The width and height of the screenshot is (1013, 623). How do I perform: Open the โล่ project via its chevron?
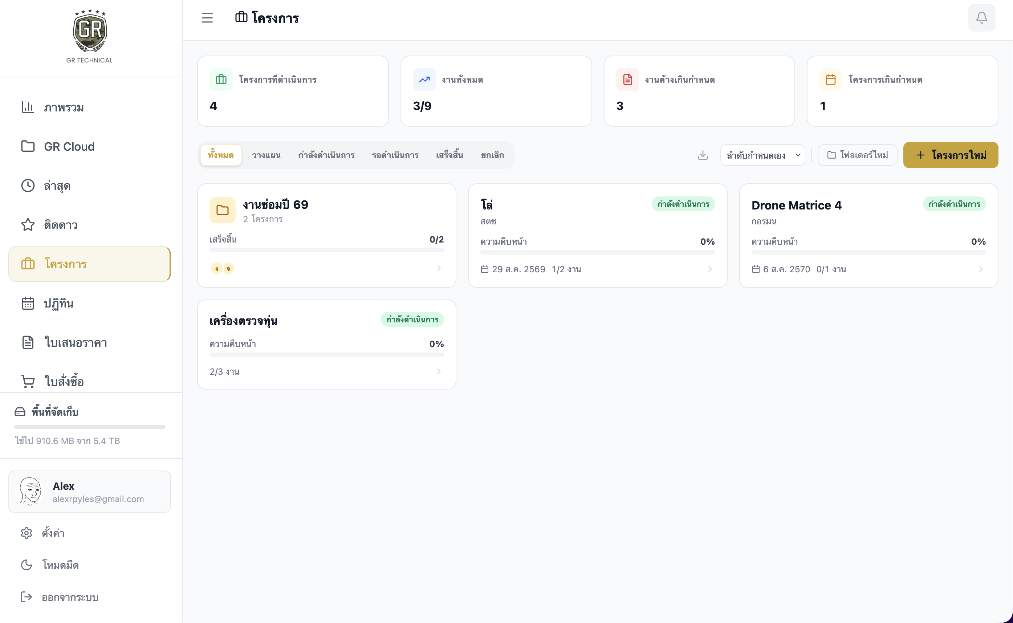pyautogui.click(x=710, y=269)
